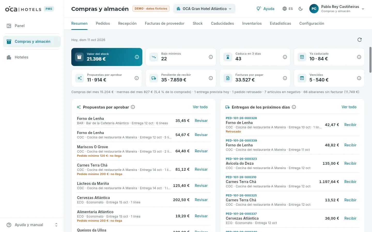Toggle dark mode with the moon icon
Image resolution: width=372 pixels, height=232 pixels.
pyautogui.click(x=300, y=9)
